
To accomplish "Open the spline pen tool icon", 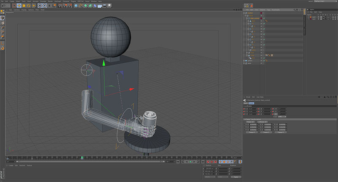I will click(81, 5).
